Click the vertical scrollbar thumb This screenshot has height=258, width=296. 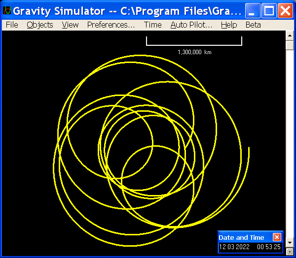(x=290, y=45)
